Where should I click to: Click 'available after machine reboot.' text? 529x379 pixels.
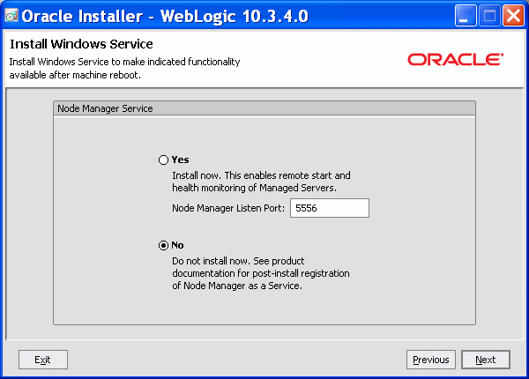click(x=75, y=75)
